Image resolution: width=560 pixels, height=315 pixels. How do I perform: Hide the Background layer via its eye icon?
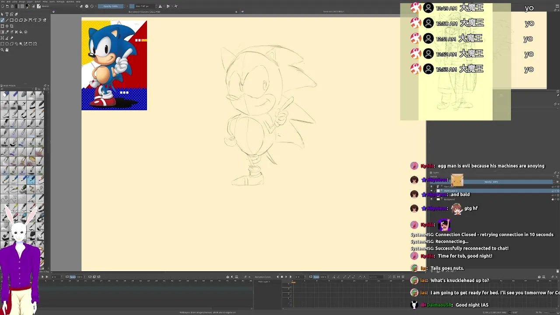(431, 199)
